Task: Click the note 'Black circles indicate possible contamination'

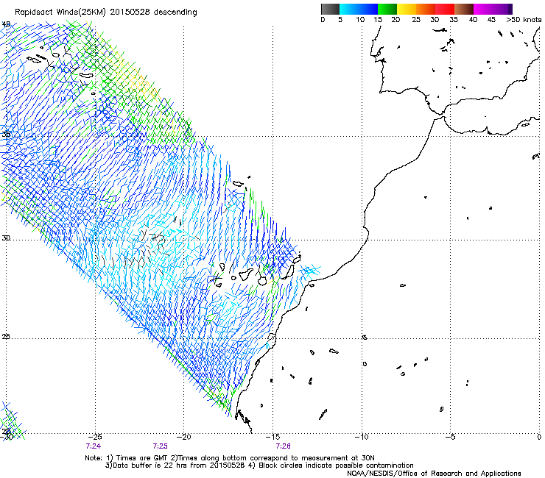Action: (x=336, y=465)
